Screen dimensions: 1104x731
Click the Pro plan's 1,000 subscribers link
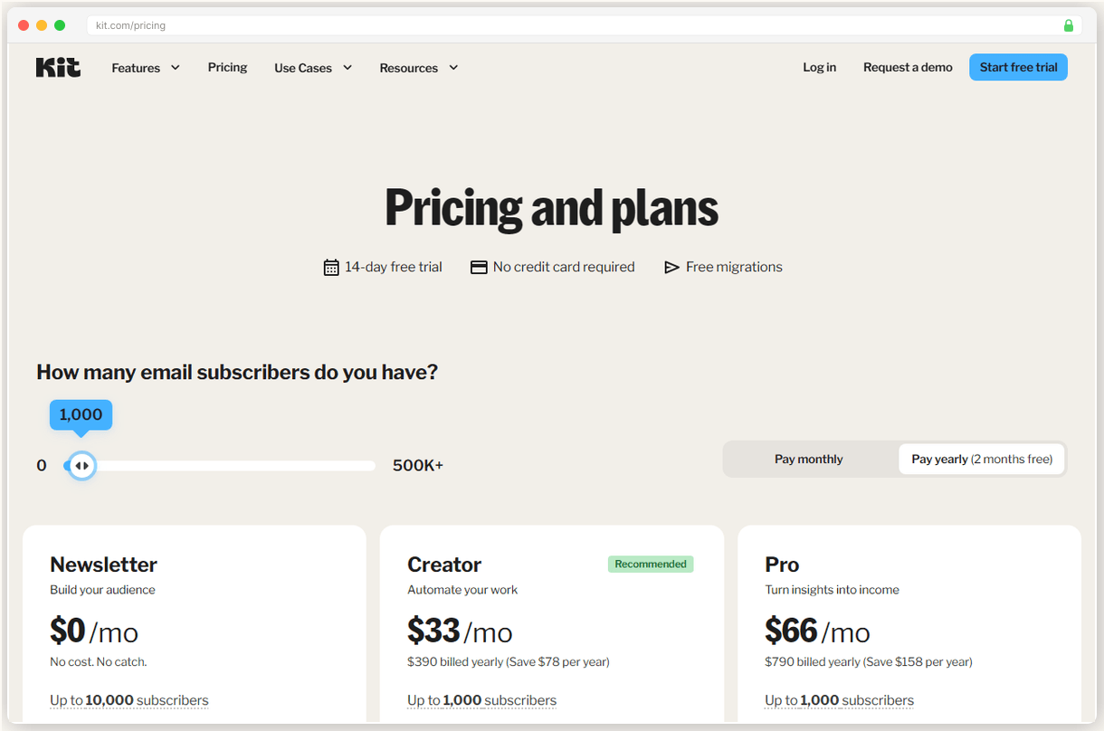pos(839,699)
